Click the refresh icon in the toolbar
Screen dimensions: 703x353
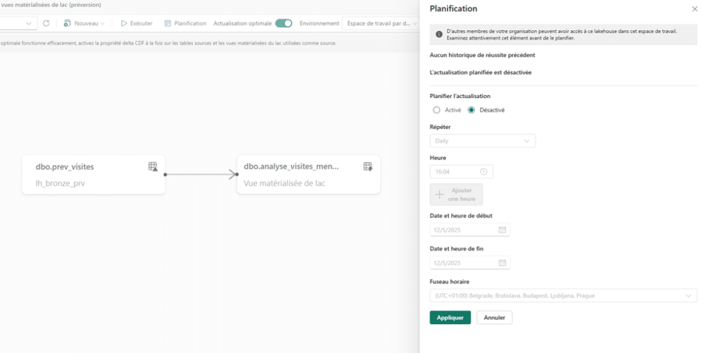pyautogui.click(x=46, y=23)
